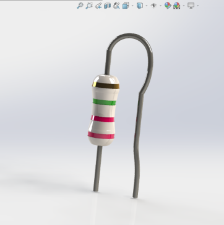Select the resistor's ceramic body
Viewport: 224px width, 225px height.
[x=103, y=110]
